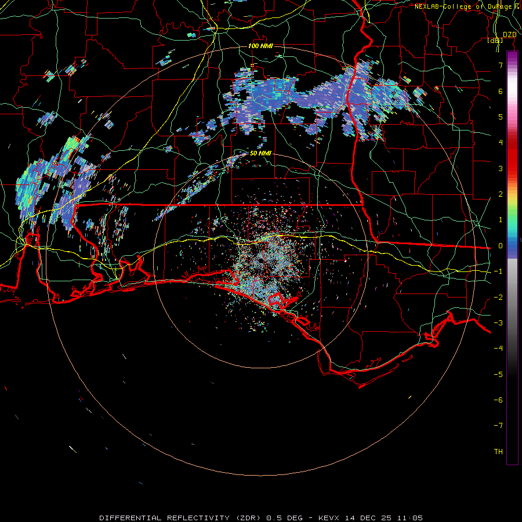Click the "-5" value on the color scale
Viewport: 522px width, 522px height.
(498, 375)
